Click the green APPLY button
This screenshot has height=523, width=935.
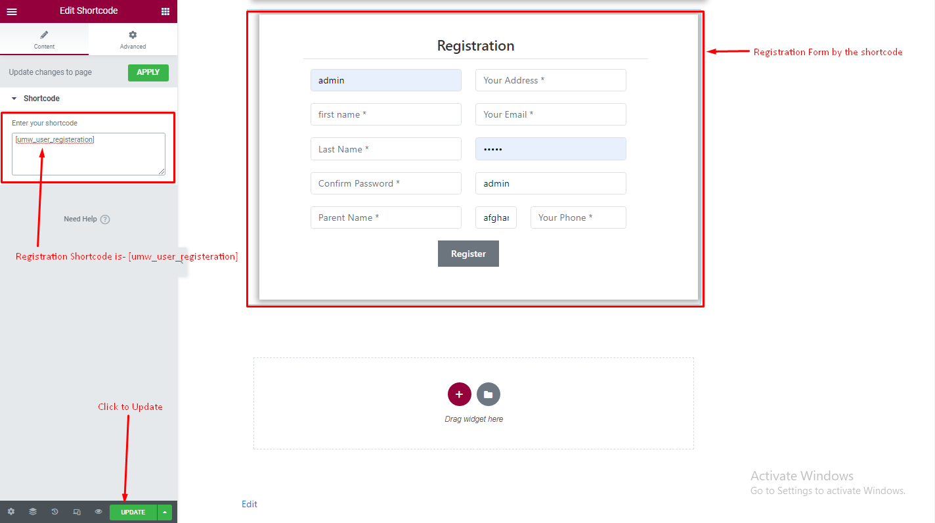(148, 72)
